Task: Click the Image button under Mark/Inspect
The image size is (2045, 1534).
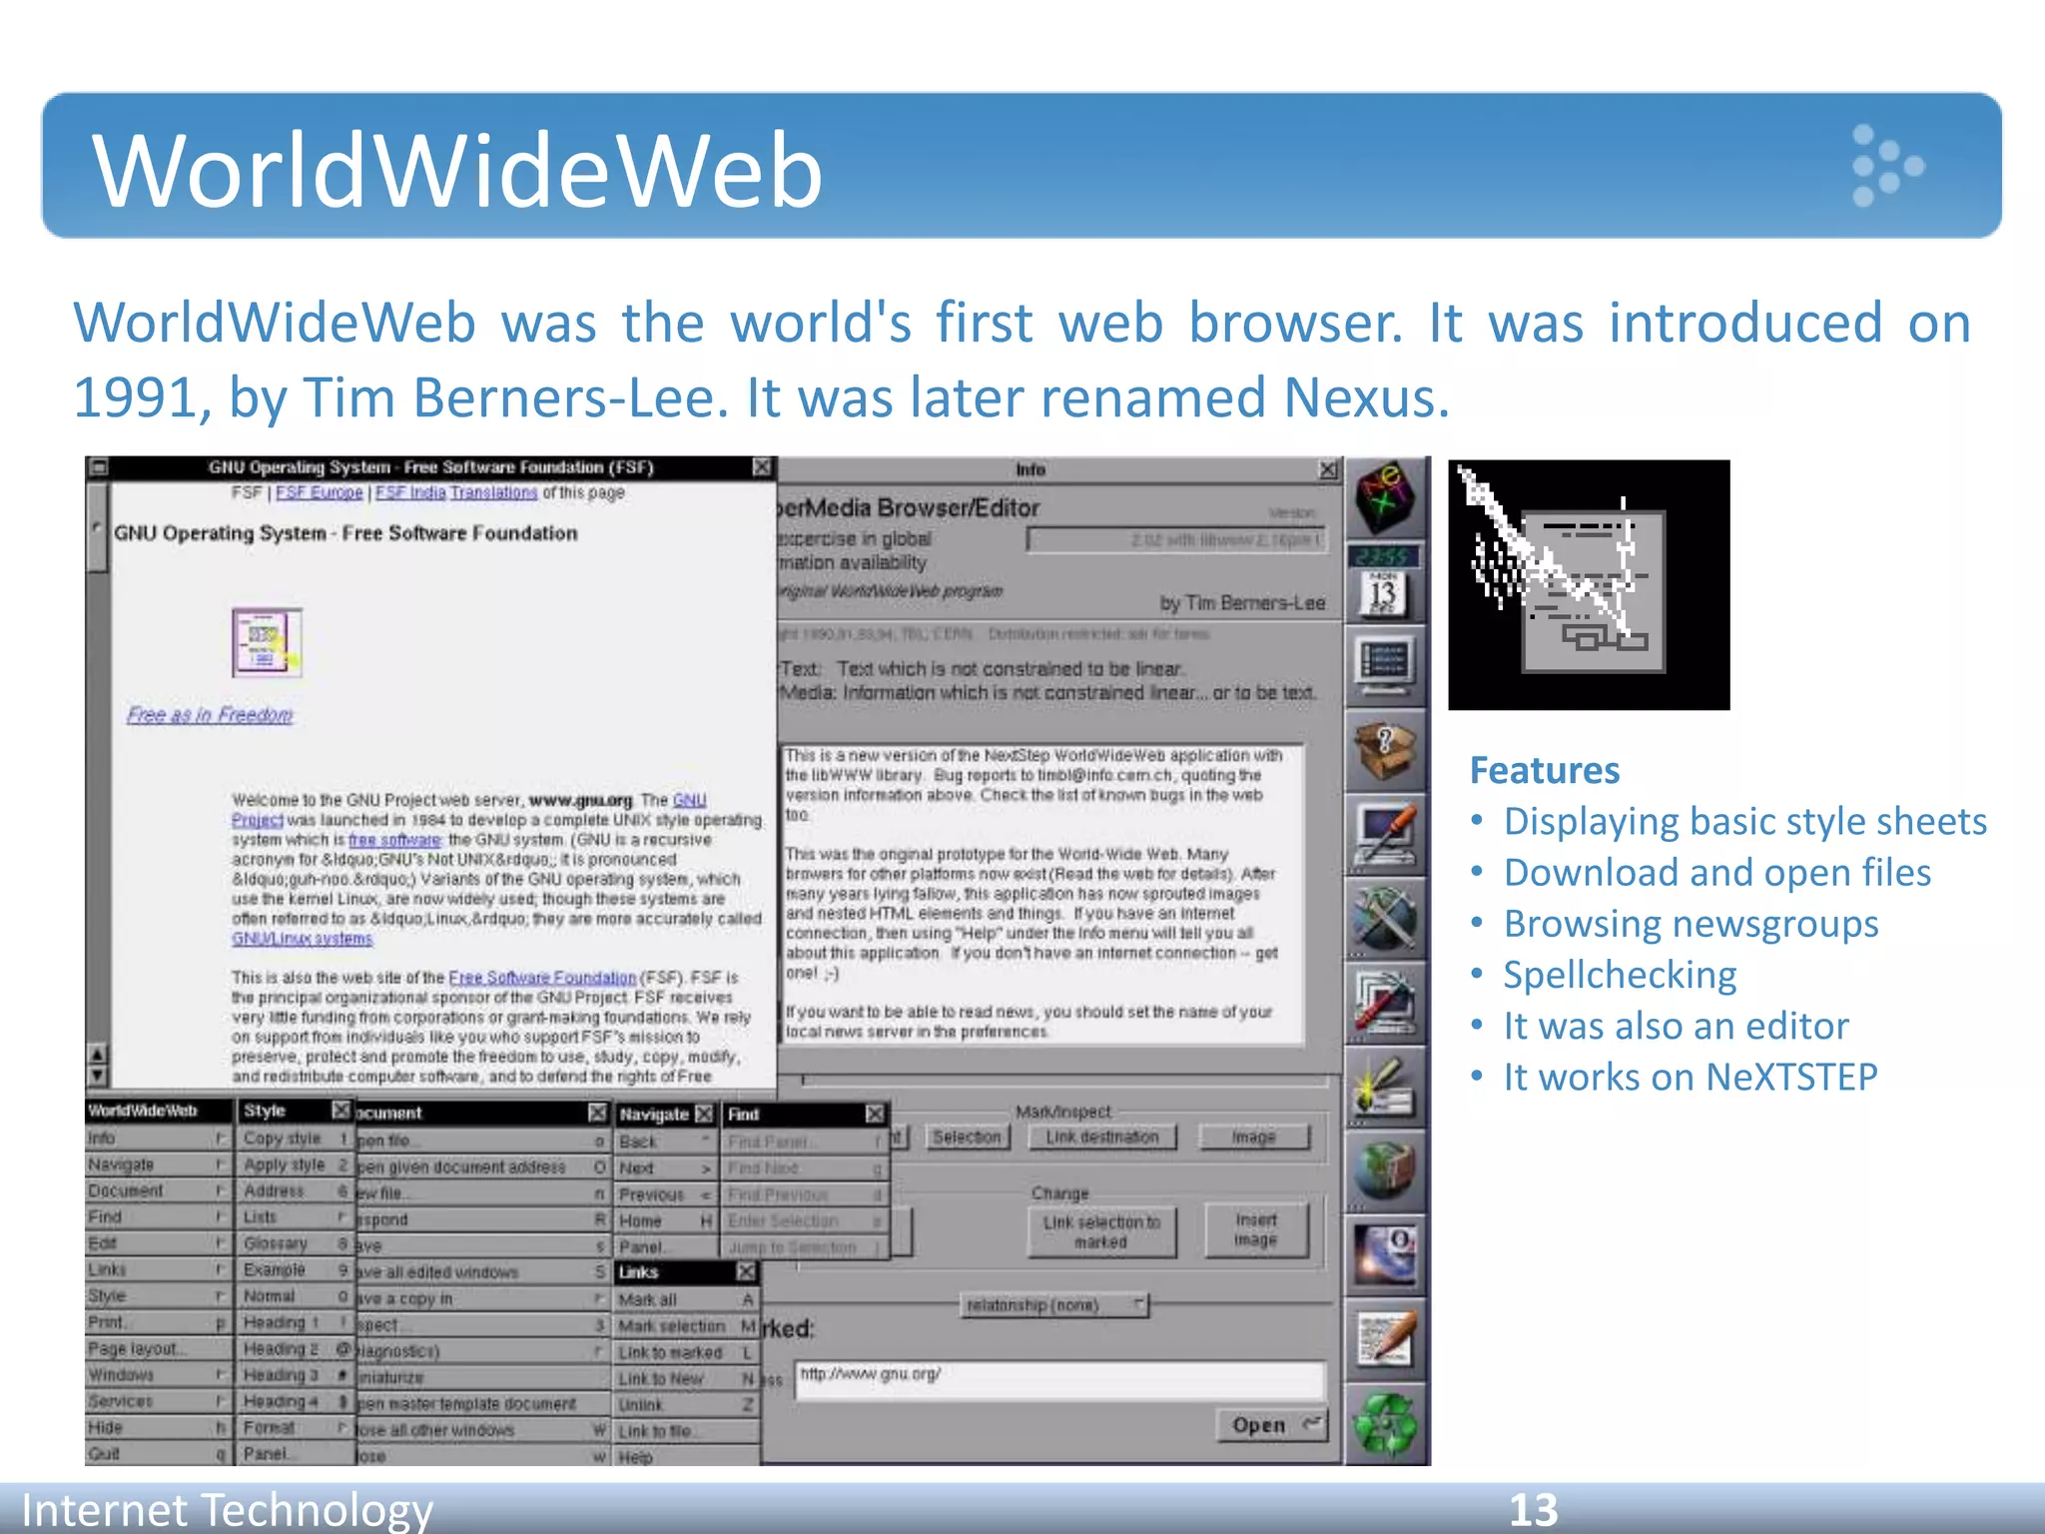Action: (x=1254, y=1138)
